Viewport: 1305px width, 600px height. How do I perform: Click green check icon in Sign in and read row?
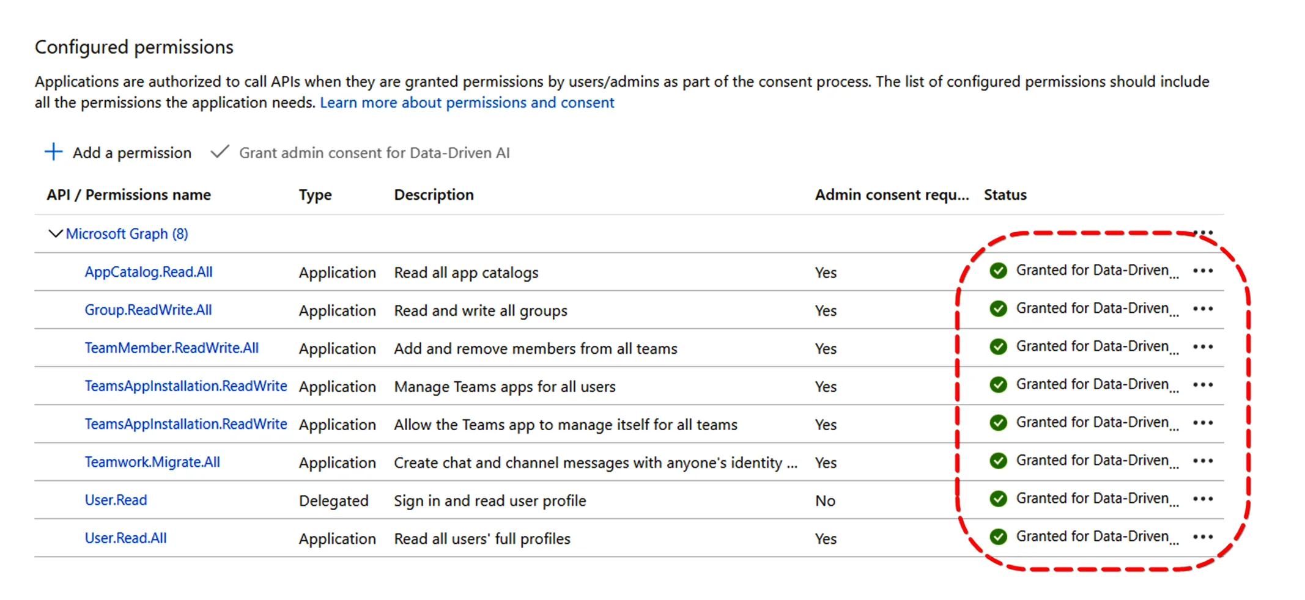[x=998, y=499]
